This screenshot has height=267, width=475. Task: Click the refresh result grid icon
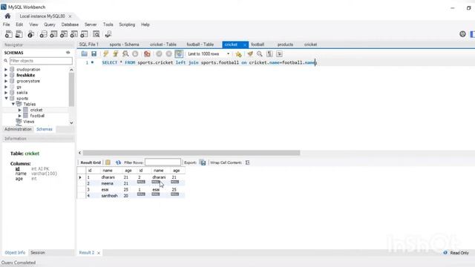point(118,162)
